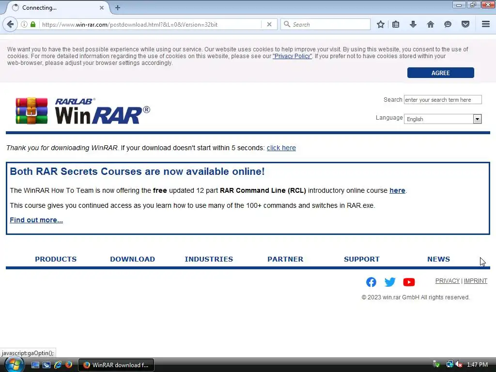The height and width of the screenshot is (372, 496).
Task: Open the INDUSTRIES menu
Action: [x=209, y=259]
